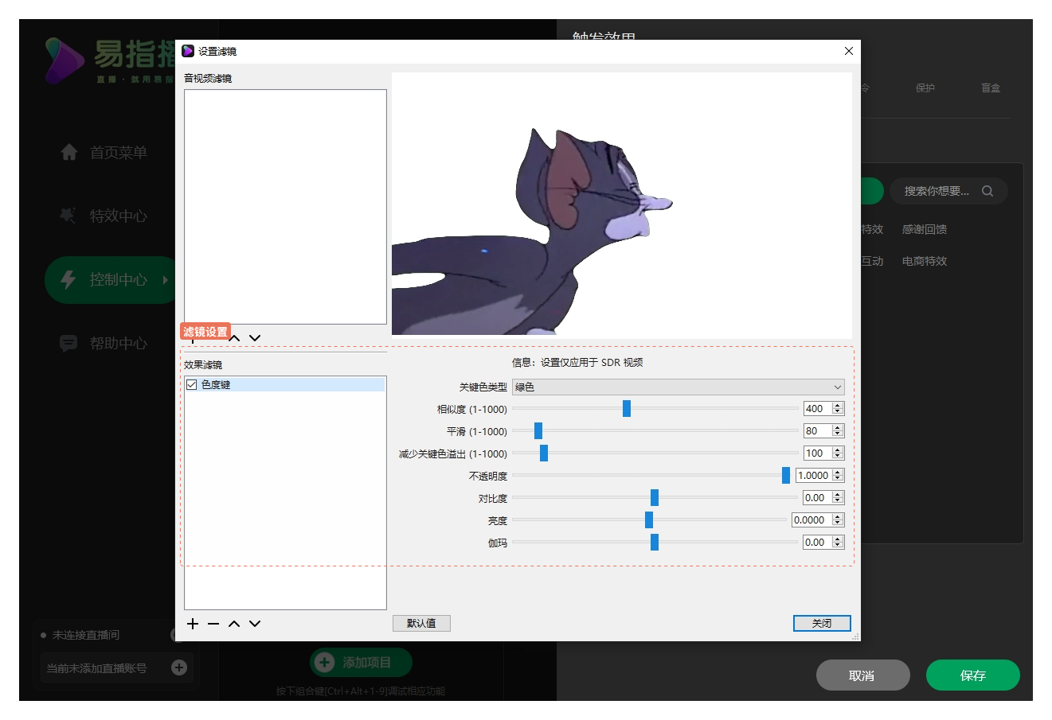Adjust the 减少关键色溢出 slider handle

pos(544,453)
